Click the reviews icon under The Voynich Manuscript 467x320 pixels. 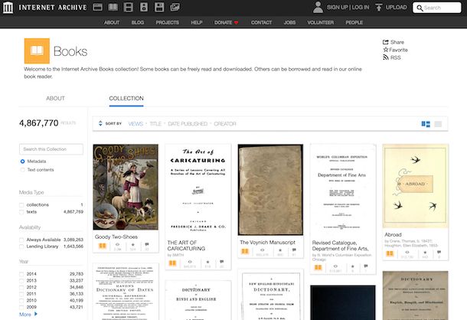pyautogui.click(x=294, y=250)
